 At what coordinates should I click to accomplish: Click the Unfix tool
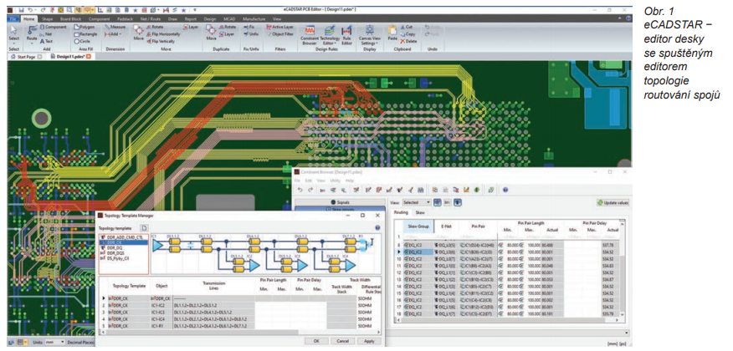pos(250,34)
